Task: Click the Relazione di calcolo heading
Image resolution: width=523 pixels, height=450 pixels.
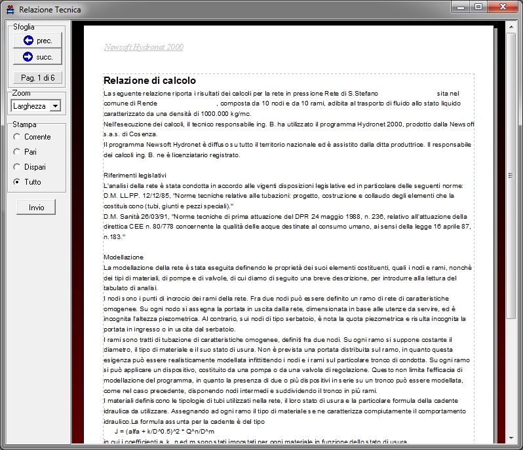Action: click(x=150, y=81)
